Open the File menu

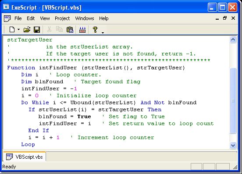click(18, 18)
